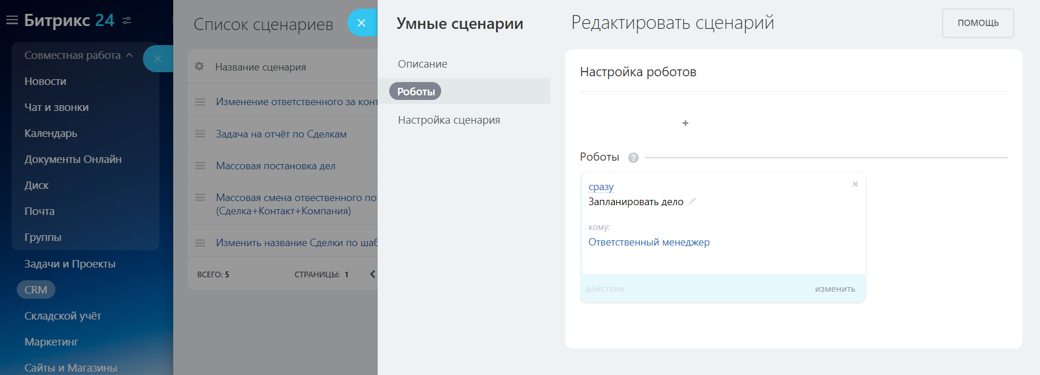The width and height of the screenshot is (1040, 375).
Task: Close the scenario editor slider panel
Action: pyautogui.click(x=361, y=23)
